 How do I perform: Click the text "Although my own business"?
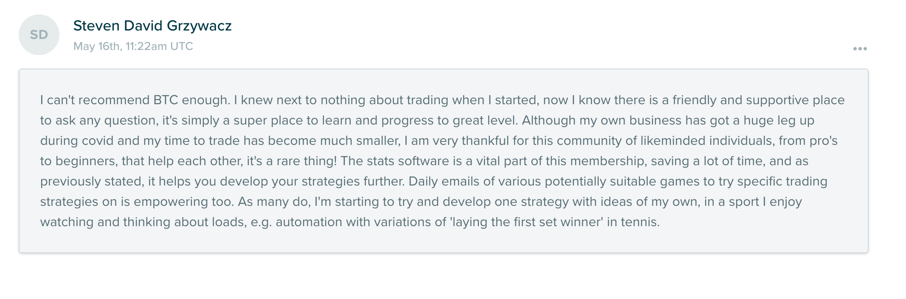[x=602, y=121]
